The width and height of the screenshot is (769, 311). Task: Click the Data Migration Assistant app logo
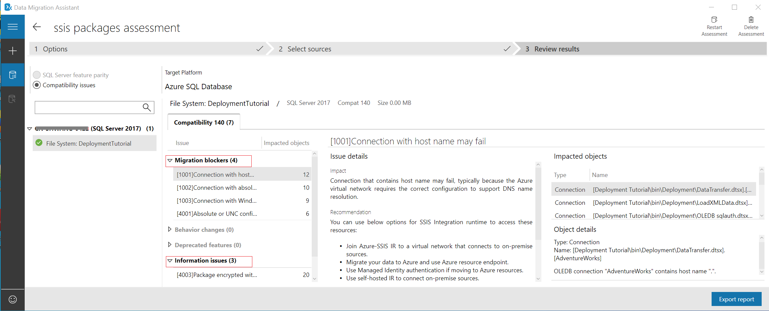pyautogui.click(x=8, y=7)
